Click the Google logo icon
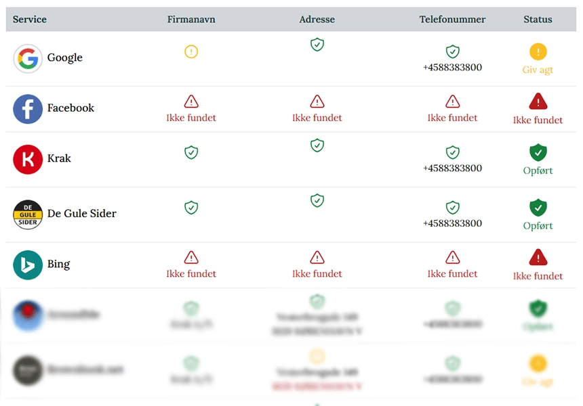This screenshot has height=406, width=583. 28,59
